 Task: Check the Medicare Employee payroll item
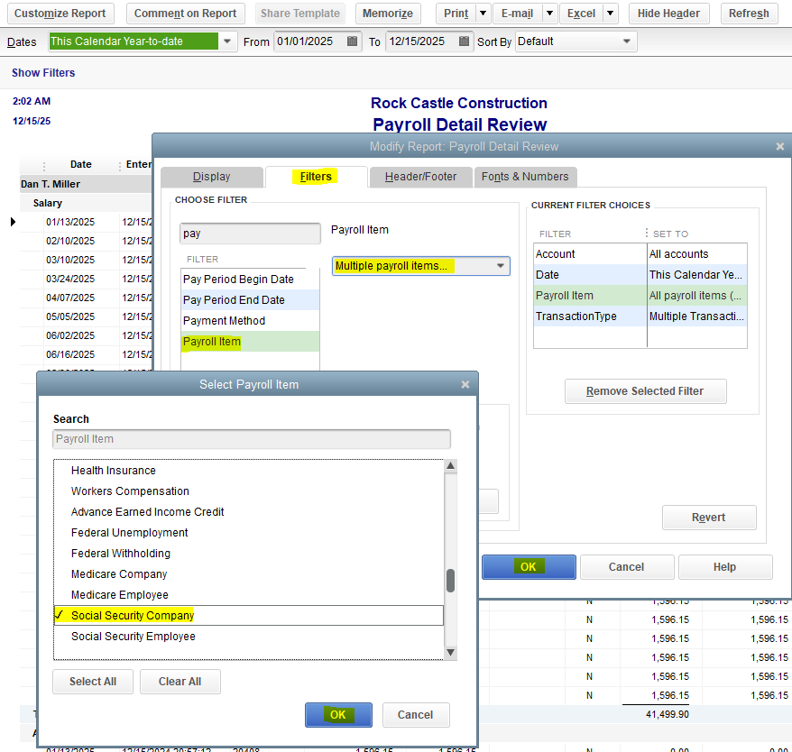(118, 594)
